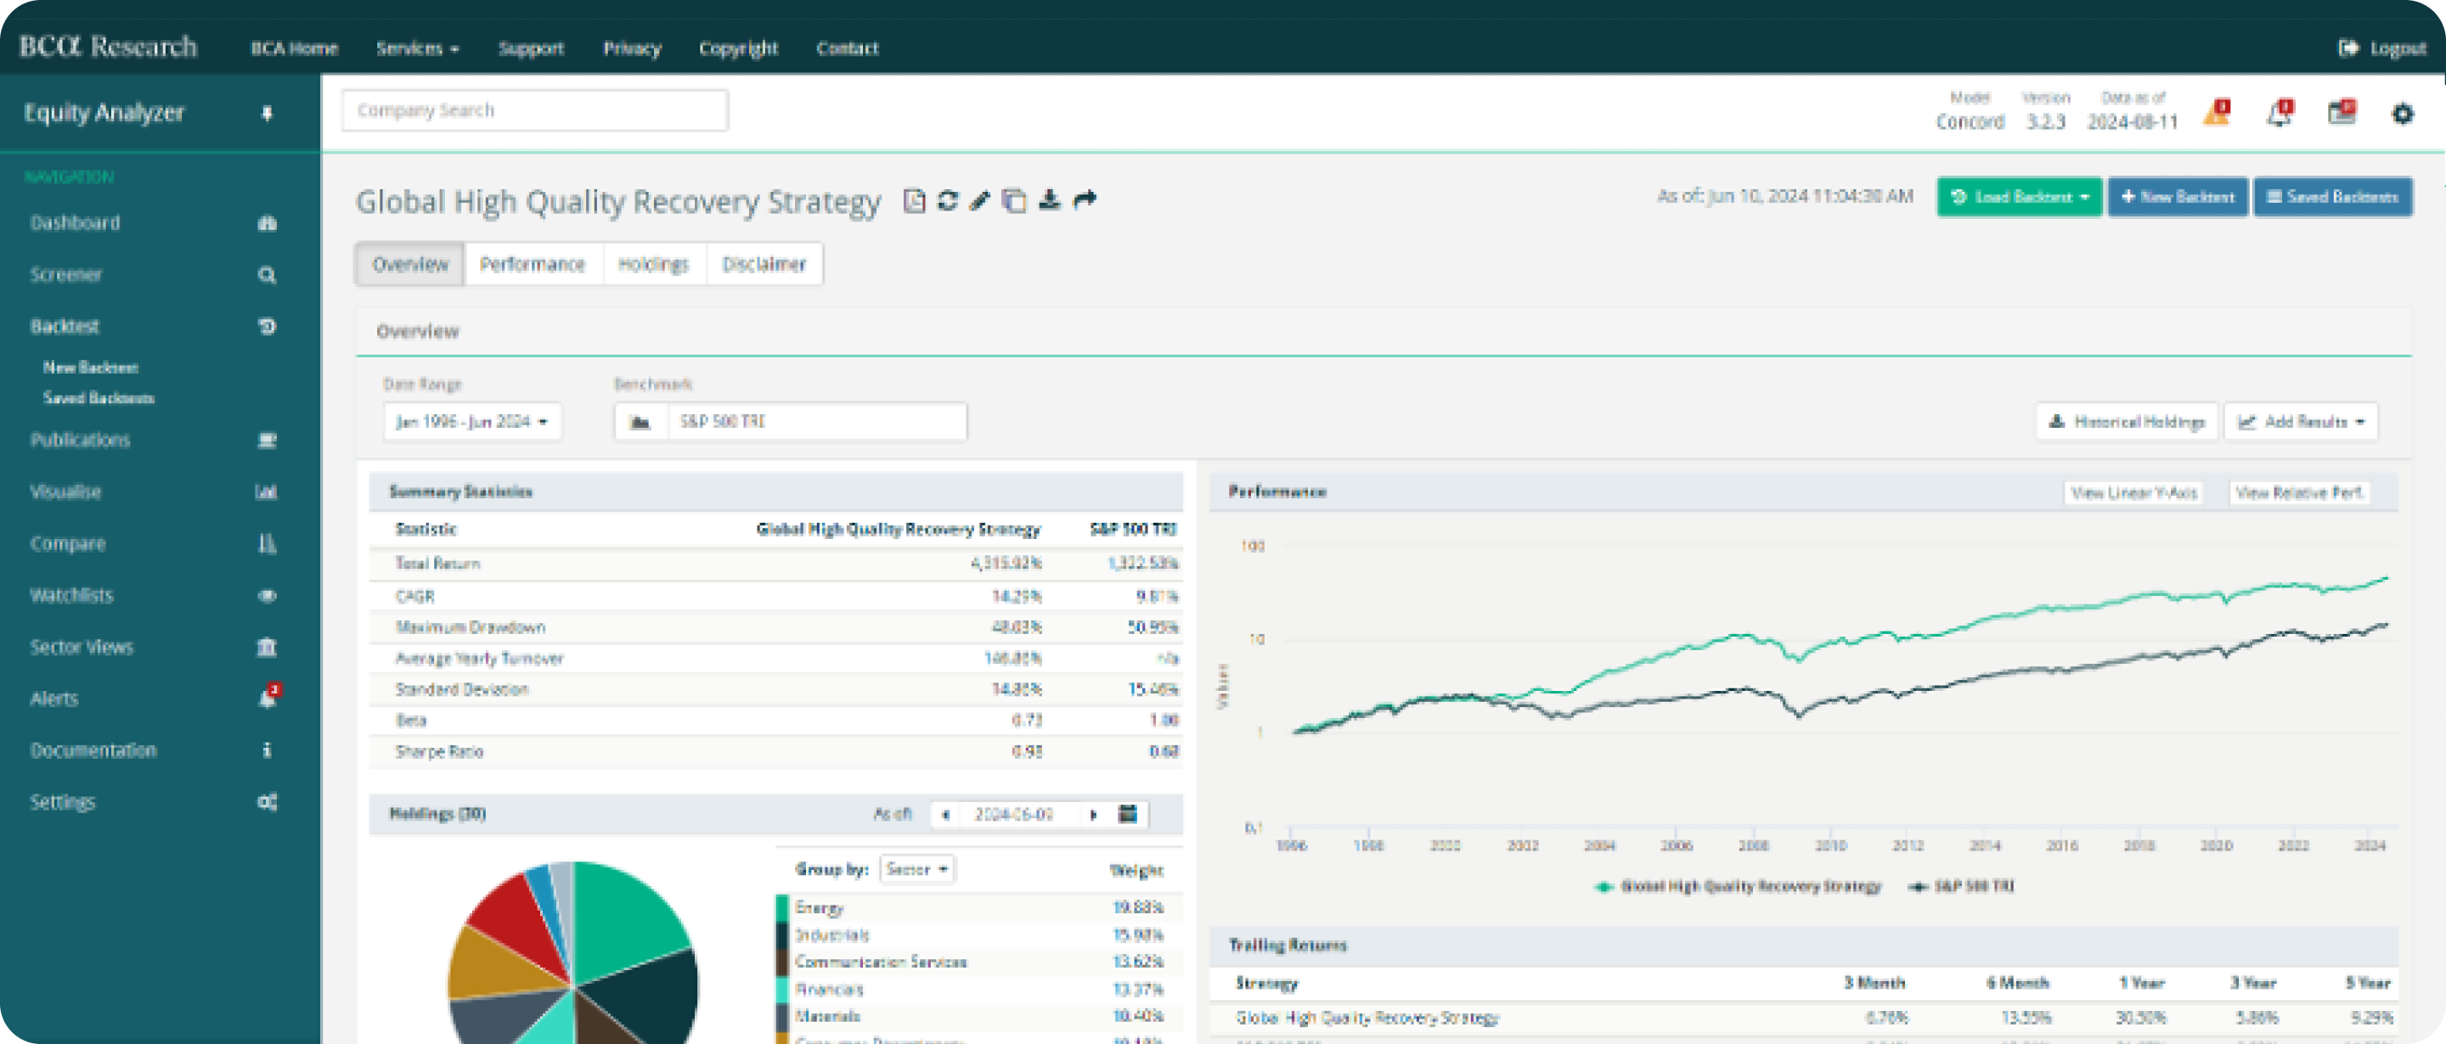Open the Screener magnifier icon in sidebar
The width and height of the screenshot is (2446, 1044).
click(x=267, y=274)
